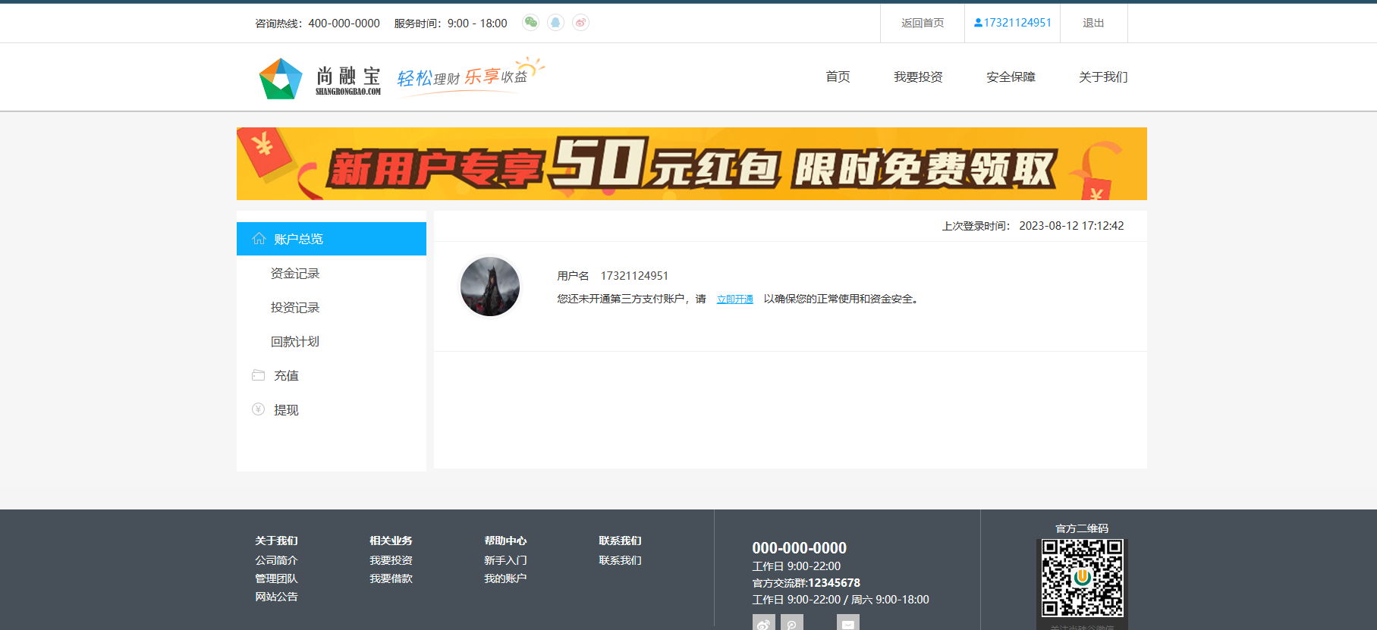Click the Weibo icon in top bar
This screenshot has width=1377, height=630.
581,23
